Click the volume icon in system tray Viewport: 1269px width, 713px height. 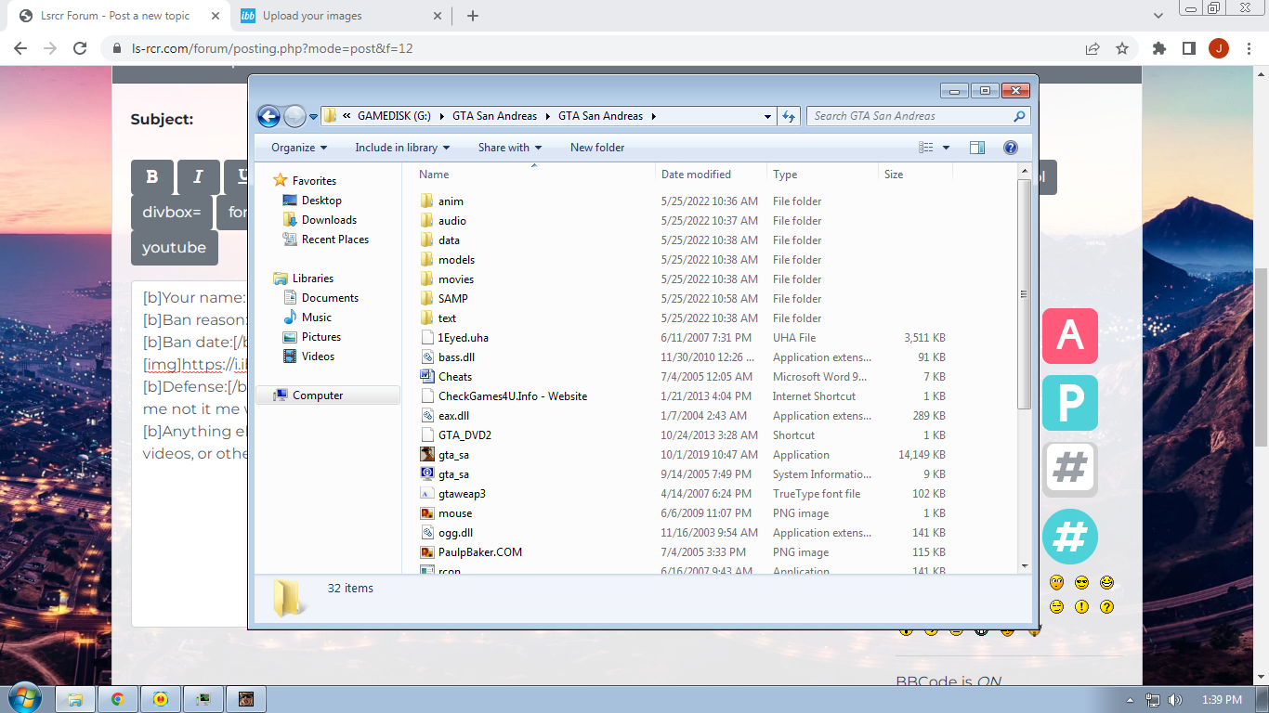pyautogui.click(x=1175, y=700)
